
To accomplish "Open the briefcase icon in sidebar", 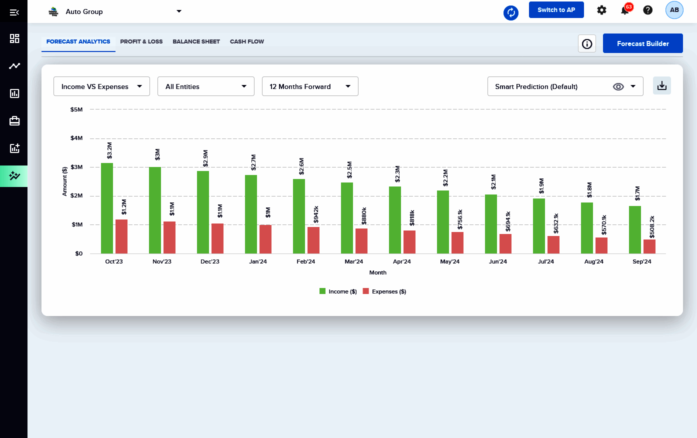I will pos(14,121).
